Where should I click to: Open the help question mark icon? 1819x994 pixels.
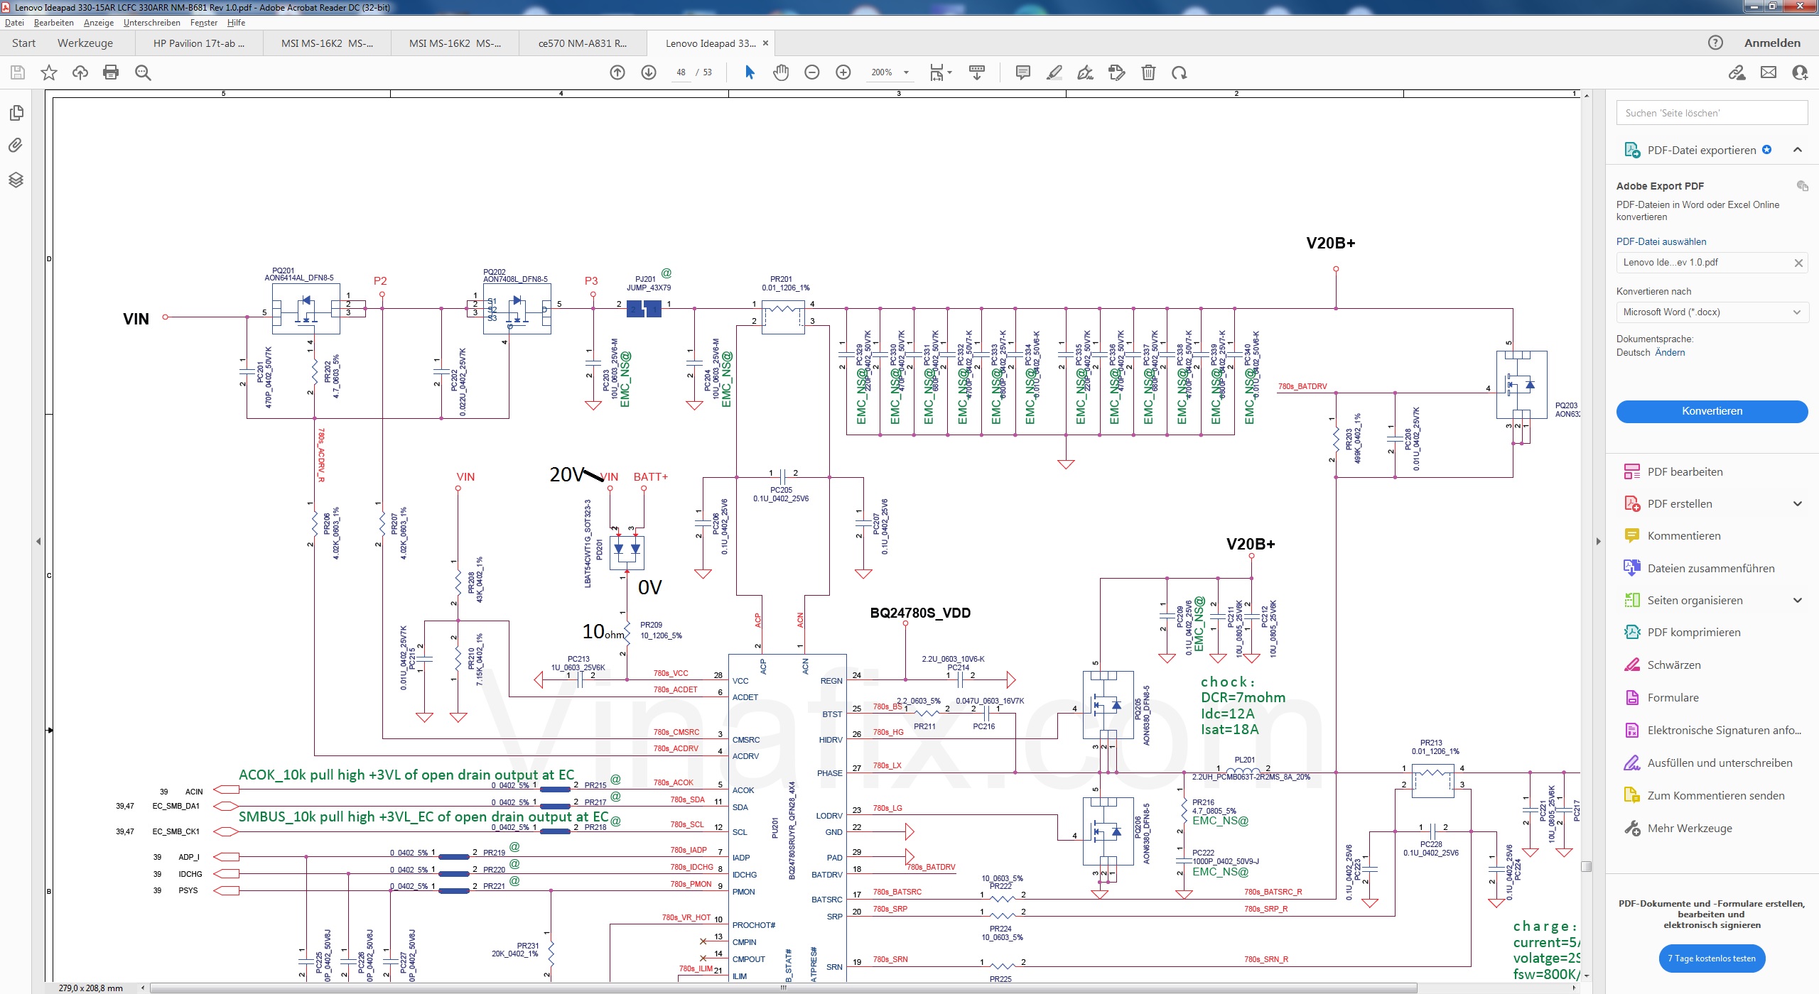(1715, 43)
